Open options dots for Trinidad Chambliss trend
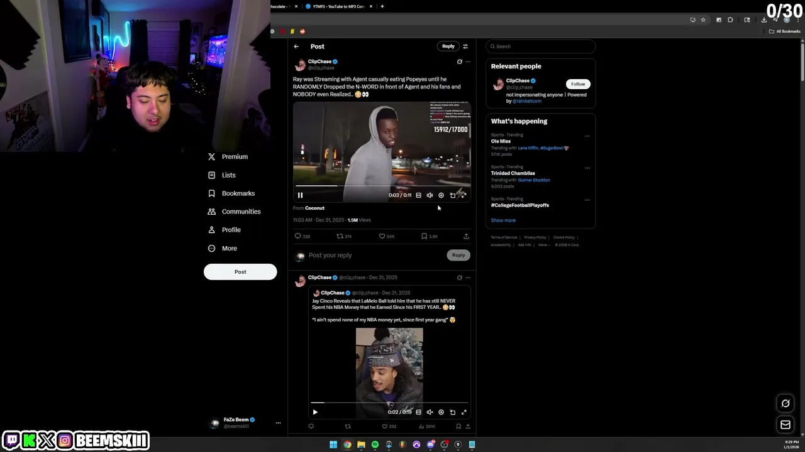This screenshot has height=452, width=805. click(x=587, y=168)
